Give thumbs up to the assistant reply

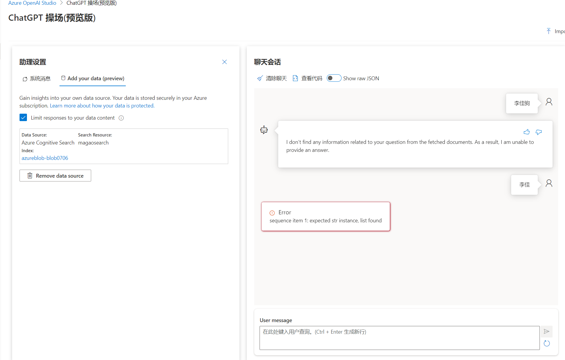[x=527, y=132]
